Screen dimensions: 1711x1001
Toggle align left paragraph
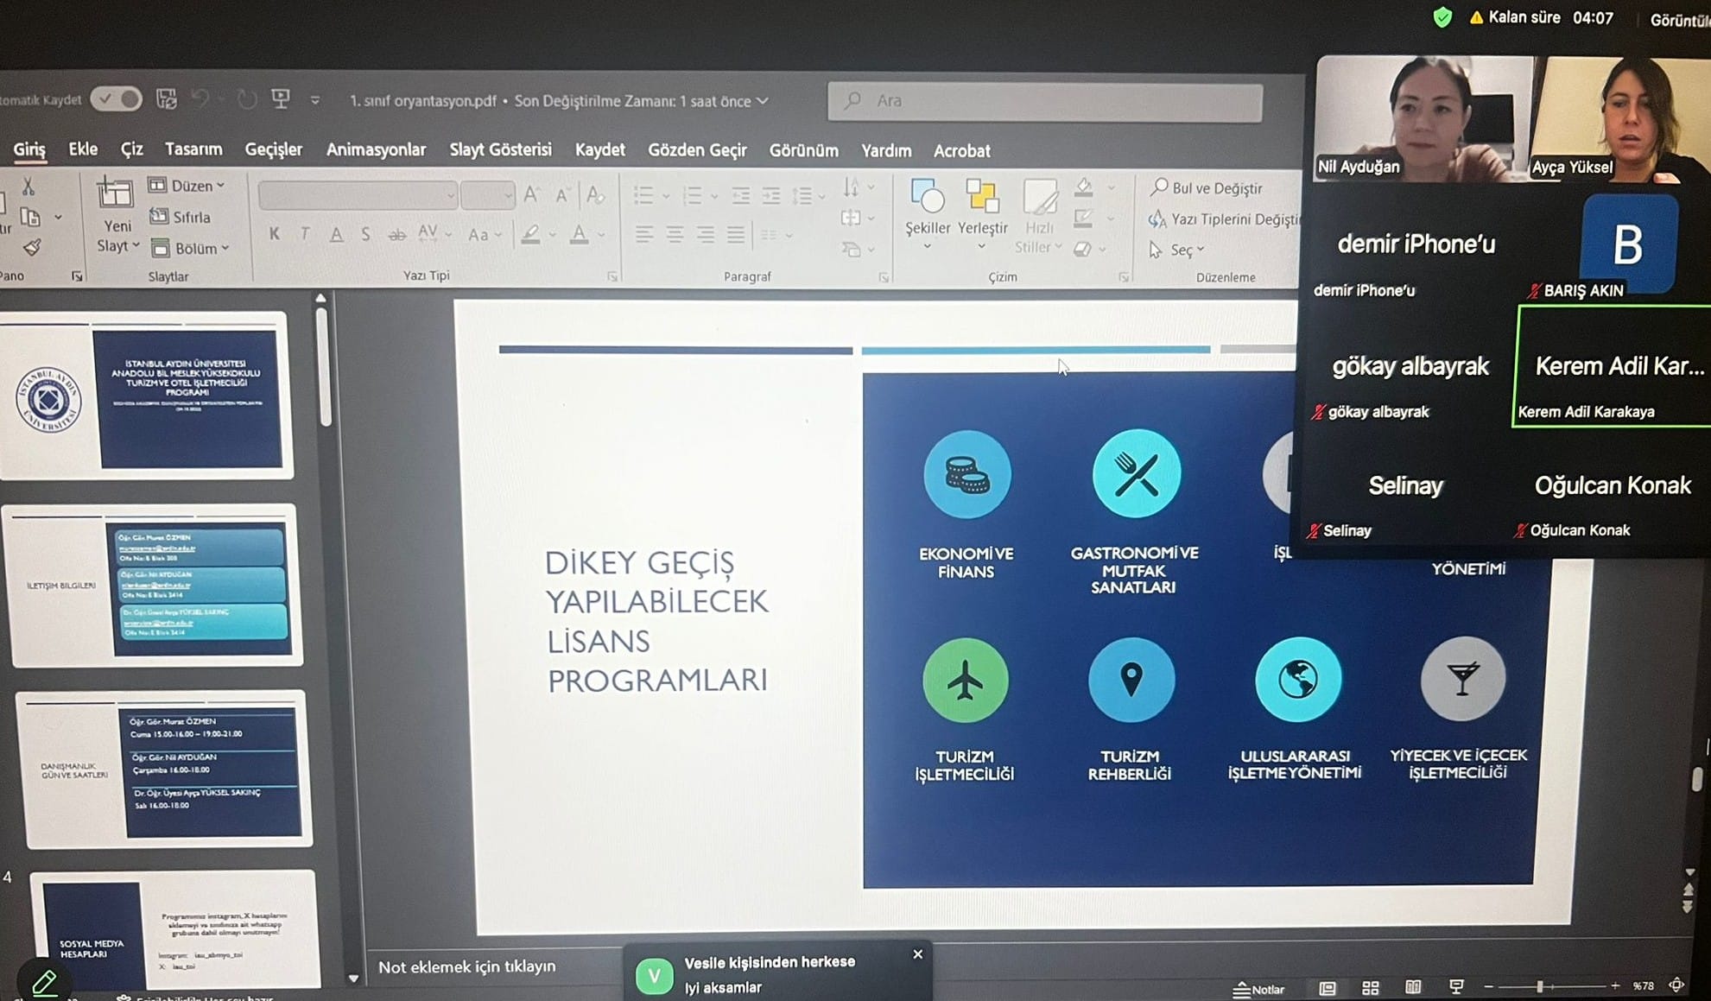643,234
